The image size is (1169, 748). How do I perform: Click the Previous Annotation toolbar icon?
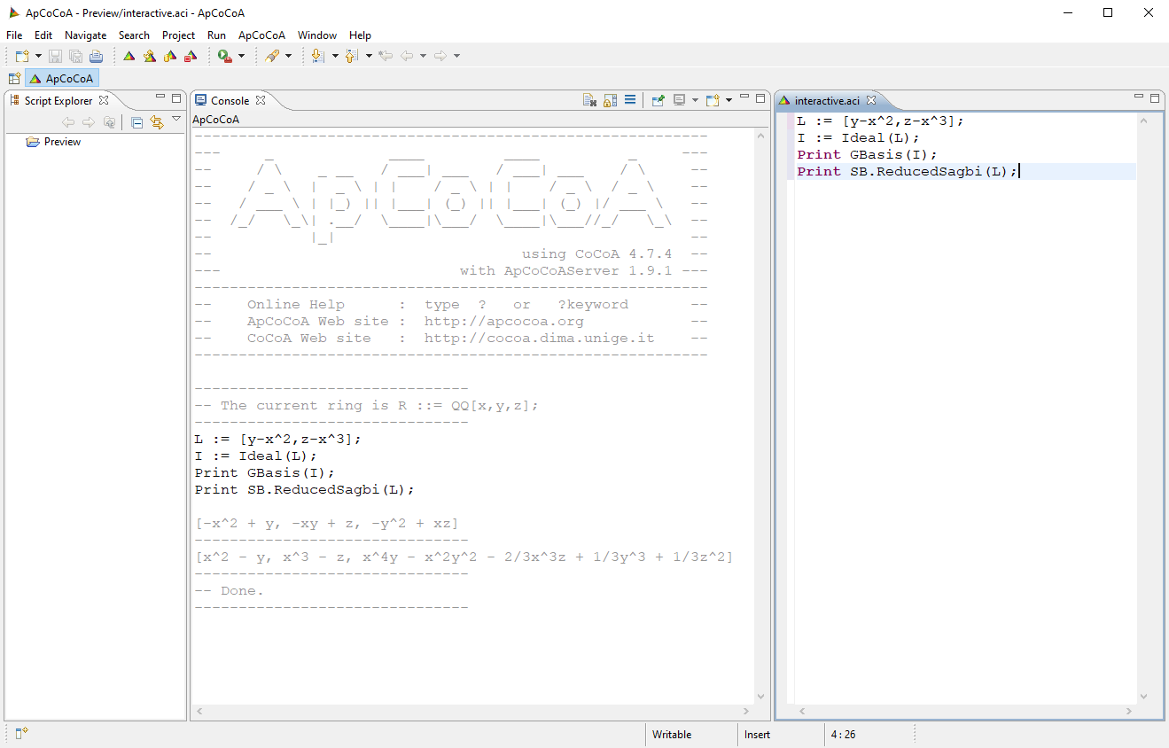pyautogui.click(x=352, y=56)
